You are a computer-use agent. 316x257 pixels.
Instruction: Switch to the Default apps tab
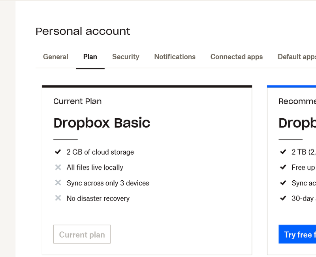click(296, 57)
